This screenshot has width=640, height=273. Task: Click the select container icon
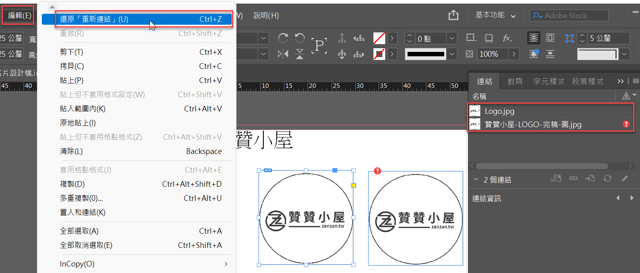coord(342,38)
